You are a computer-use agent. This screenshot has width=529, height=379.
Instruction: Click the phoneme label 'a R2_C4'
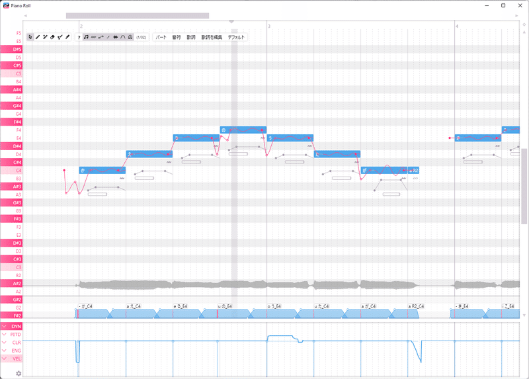[x=416, y=306]
